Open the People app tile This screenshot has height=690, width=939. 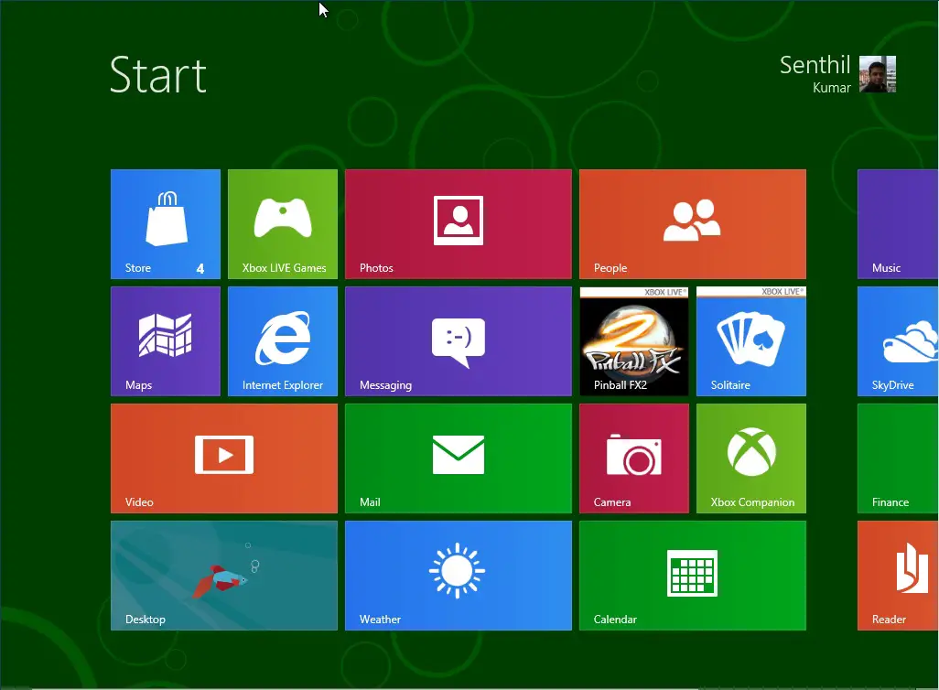(x=692, y=223)
